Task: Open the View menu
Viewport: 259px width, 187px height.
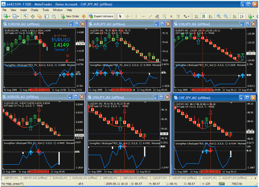Action: 13,10
